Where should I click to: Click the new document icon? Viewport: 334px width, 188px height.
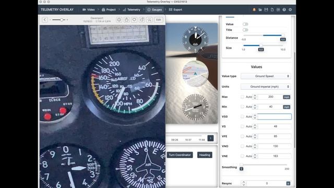click(272, 9)
